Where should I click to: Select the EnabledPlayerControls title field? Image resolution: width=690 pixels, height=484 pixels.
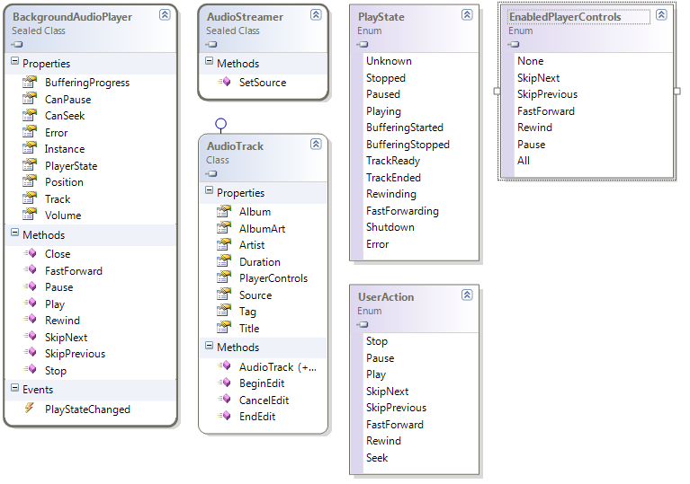(578, 17)
